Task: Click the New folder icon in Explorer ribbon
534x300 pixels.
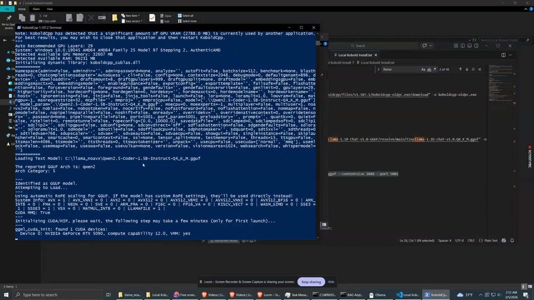Action: (x=115, y=18)
